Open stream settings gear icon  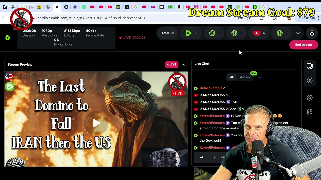[x=310, y=98]
